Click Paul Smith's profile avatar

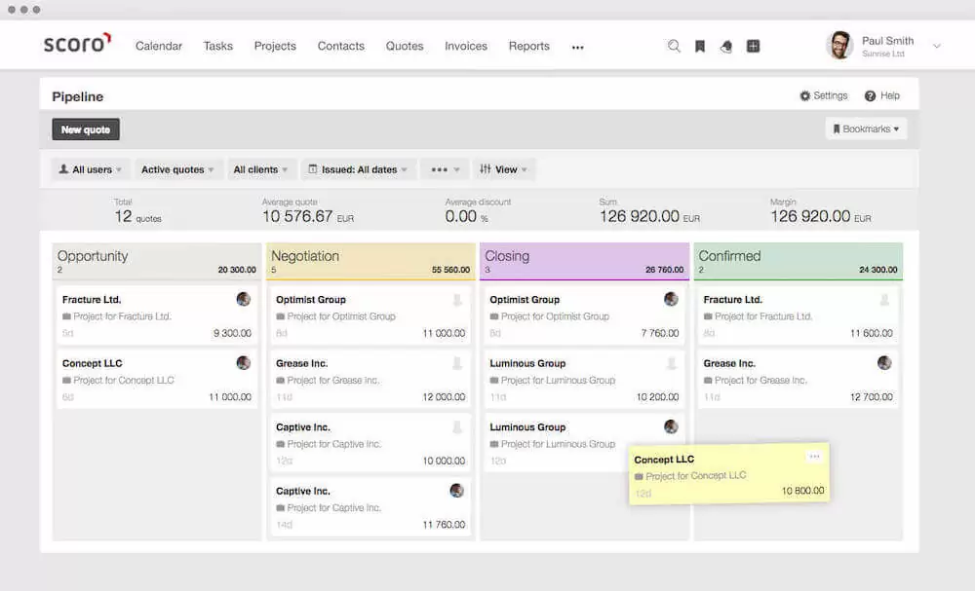839,45
